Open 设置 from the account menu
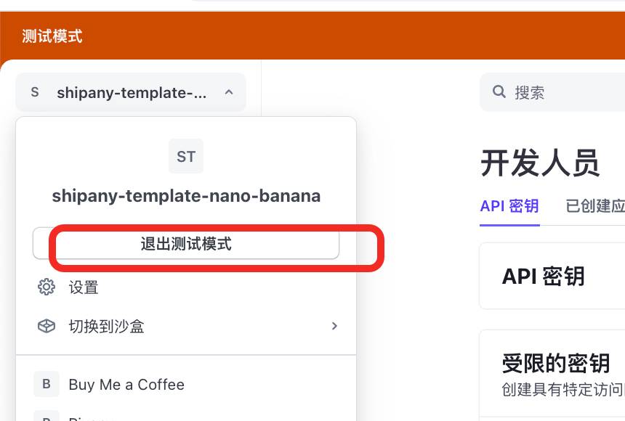The image size is (625, 421). coord(84,287)
